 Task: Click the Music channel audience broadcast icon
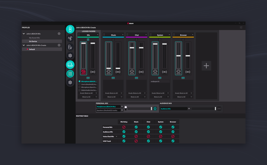click(118, 72)
